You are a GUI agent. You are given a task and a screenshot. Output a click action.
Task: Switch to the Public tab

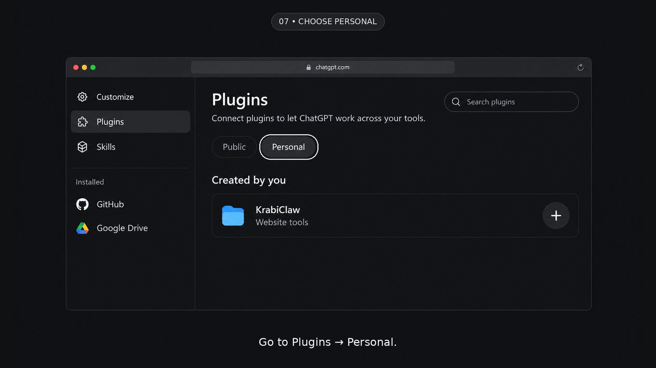pyautogui.click(x=234, y=147)
